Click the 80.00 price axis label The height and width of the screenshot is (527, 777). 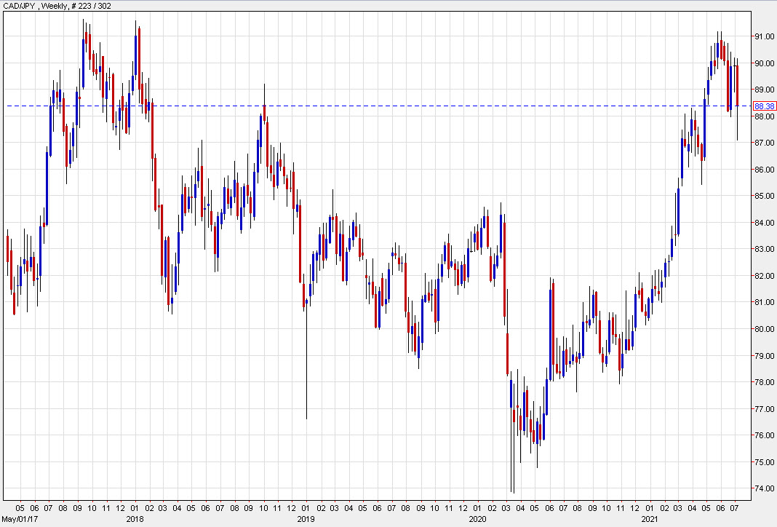click(762, 329)
